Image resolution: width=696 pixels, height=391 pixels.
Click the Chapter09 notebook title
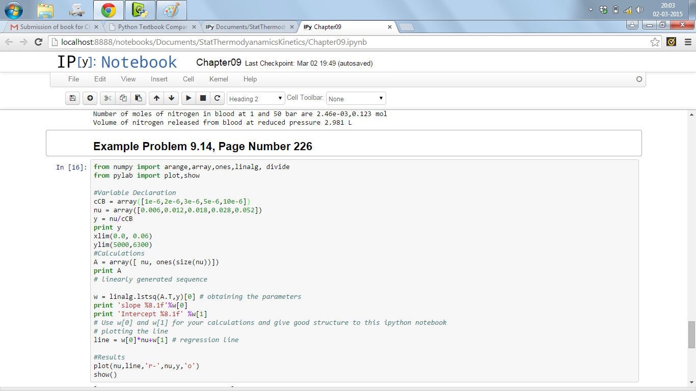(x=219, y=63)
